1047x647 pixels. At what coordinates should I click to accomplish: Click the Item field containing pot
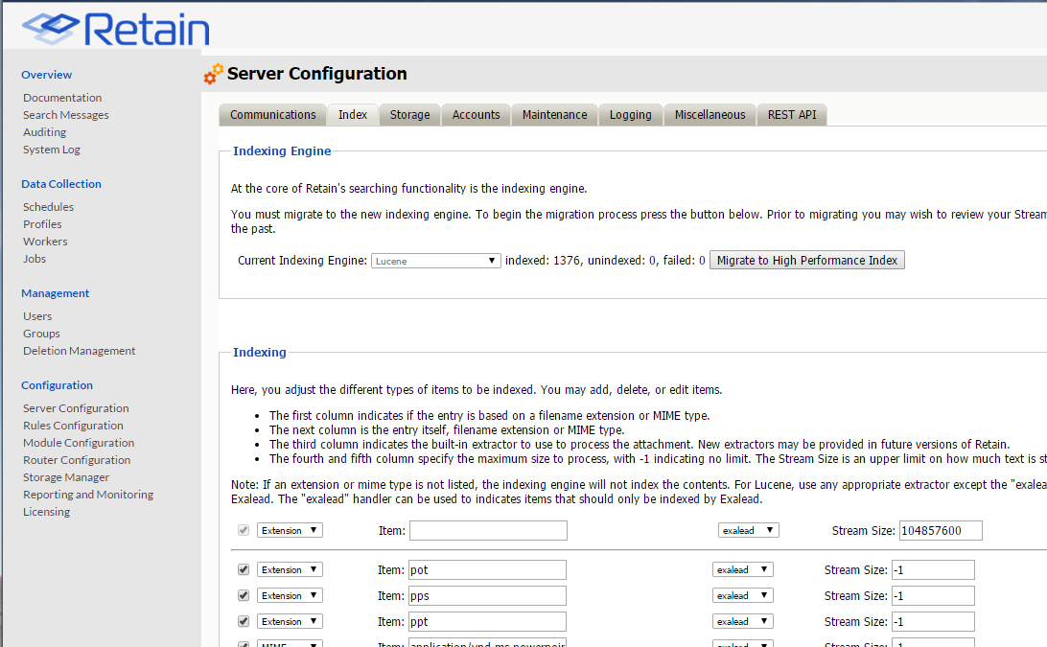[x=487, y=570]
